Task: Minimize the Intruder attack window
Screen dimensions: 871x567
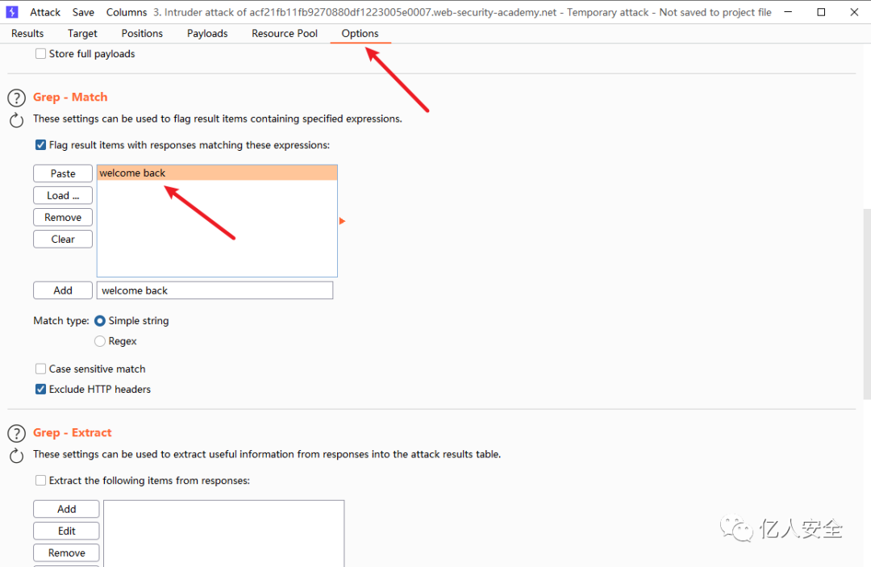Action: (788, 11)
